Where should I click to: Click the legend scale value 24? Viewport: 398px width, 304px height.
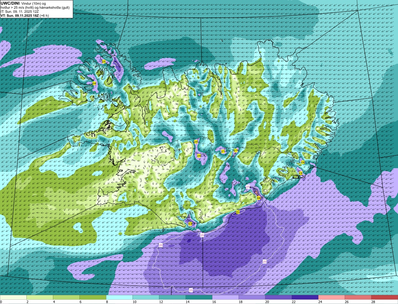click(x=320, y=302)
